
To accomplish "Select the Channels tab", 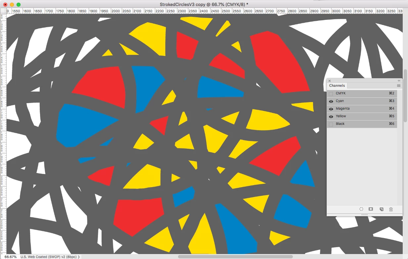I will 337,85.
